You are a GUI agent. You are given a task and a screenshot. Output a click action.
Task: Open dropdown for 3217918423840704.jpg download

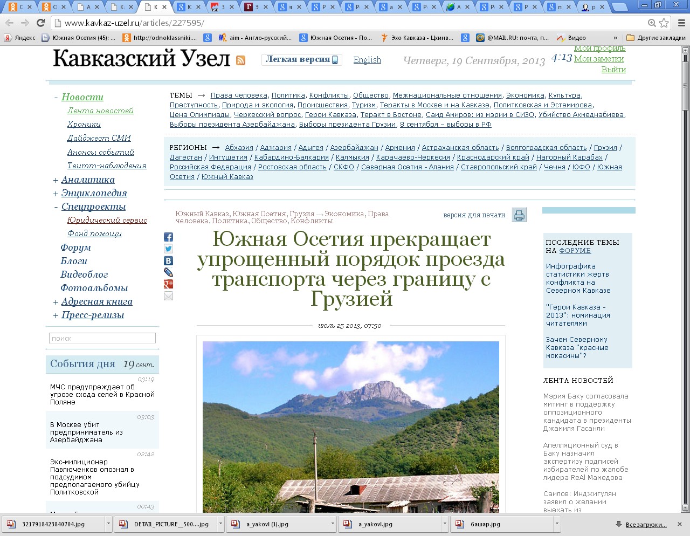coord(108,524)
